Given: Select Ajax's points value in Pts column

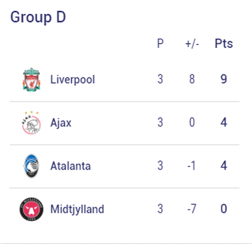Looking at the screenshot, I should click(224, 122).
